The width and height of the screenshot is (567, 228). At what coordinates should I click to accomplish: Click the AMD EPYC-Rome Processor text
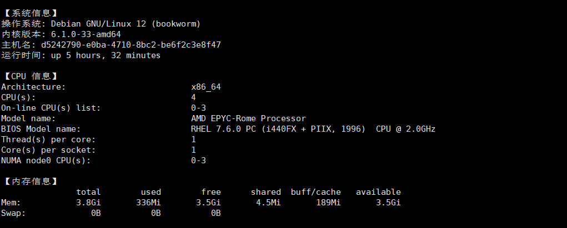[x=248, y=118]
